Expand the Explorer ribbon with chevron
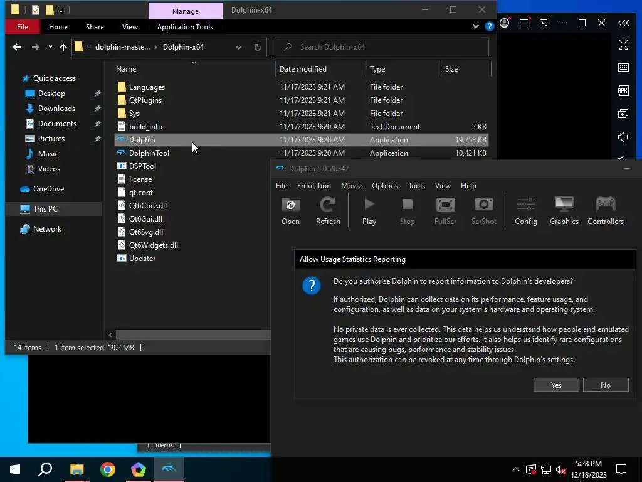This screenshot has width=642, height=482. (475, 26)
